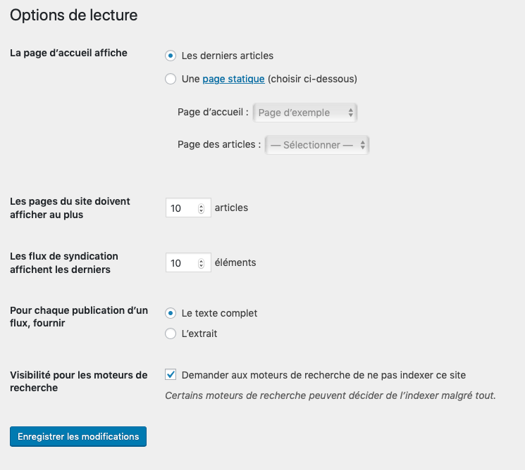525x470 pixels.
Task: Open the 'Page d'accueil' dropdown
Action: click(305, 113)
